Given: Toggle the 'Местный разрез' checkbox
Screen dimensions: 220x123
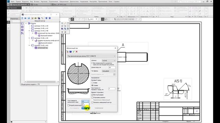Looking at the screenshot, I should click(x=92, y=95).
